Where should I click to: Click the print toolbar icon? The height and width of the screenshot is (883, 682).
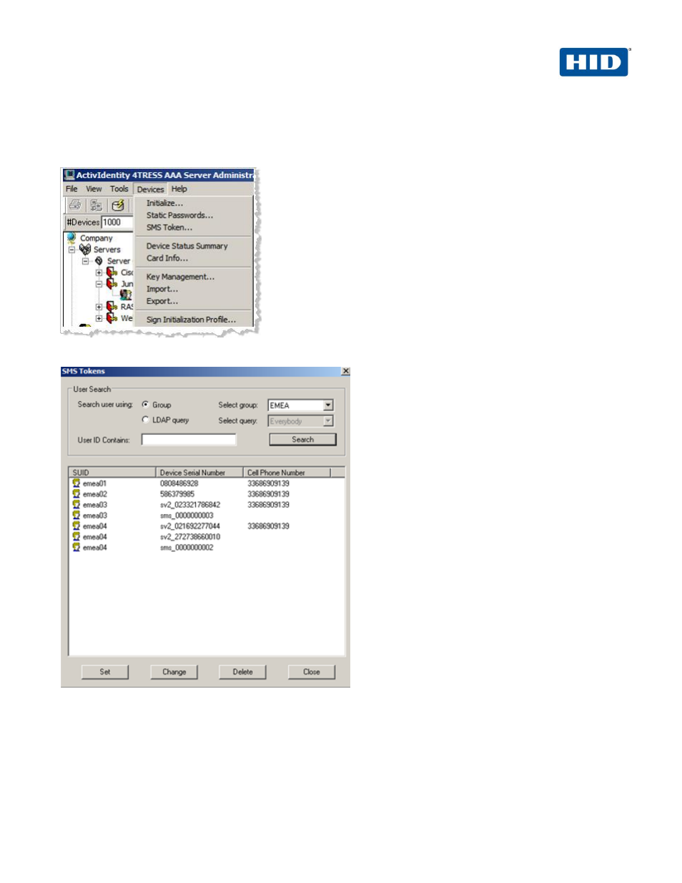pyautogui.click(x=75, y=205)
